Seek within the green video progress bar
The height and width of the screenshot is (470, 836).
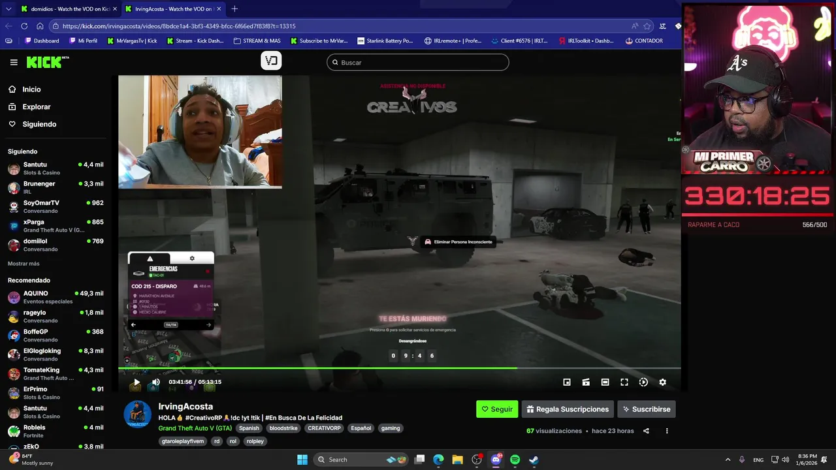pyautogui.click(x=399, y=368)
